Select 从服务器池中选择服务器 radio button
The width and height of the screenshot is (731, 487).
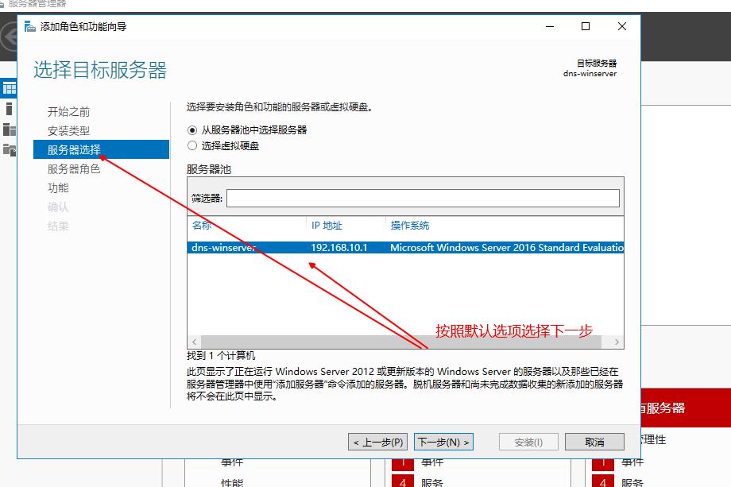click(x=191, y=131)
